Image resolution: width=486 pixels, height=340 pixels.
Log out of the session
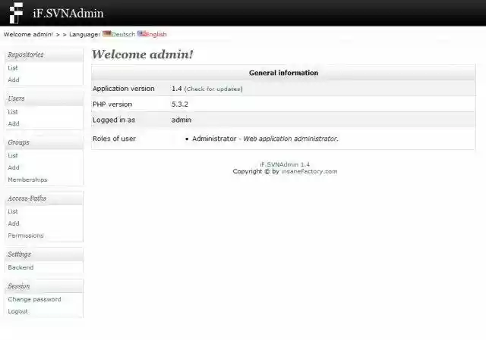click(x=17, y=311)
